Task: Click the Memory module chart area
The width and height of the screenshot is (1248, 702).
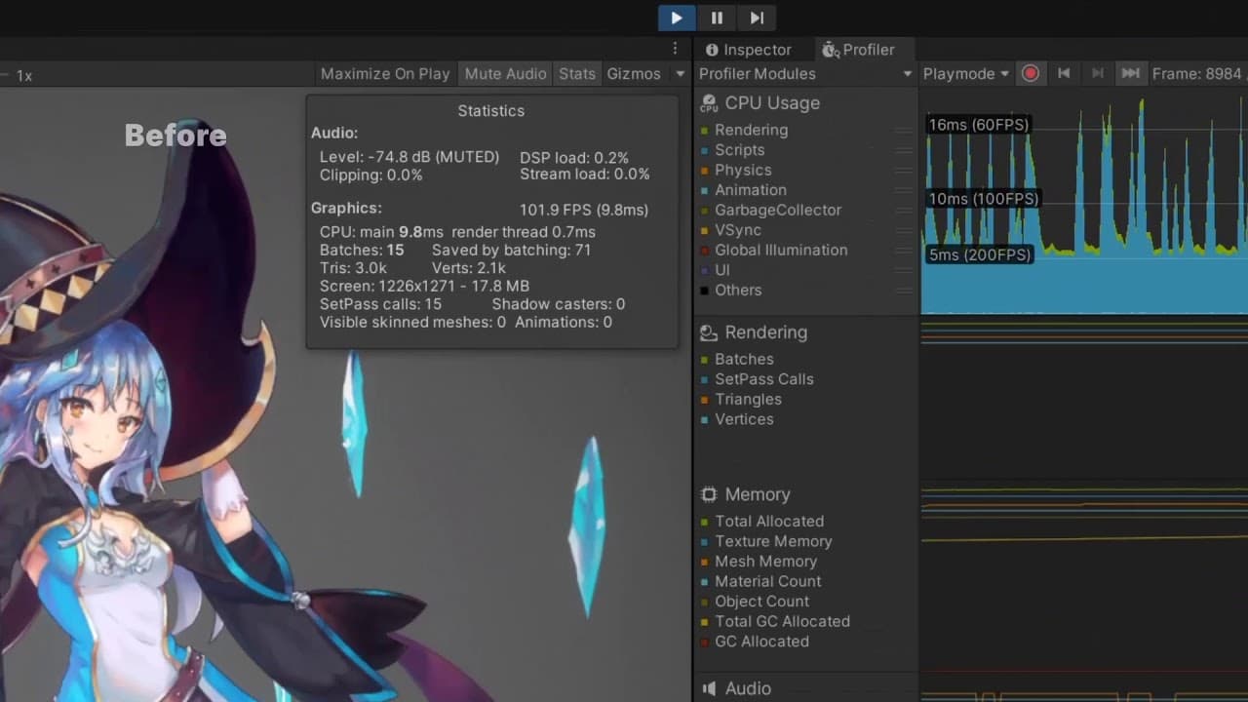Action: point(1084,575)
